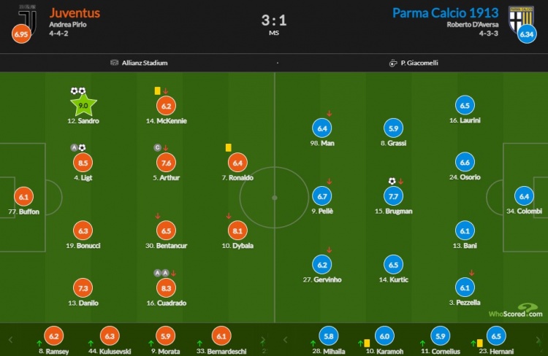
Task: Open the Juventus team name link
Action: tap(75, 13)
